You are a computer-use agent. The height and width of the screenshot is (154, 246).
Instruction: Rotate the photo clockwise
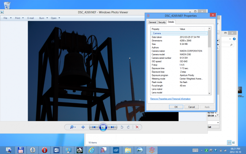click(128, 127)
